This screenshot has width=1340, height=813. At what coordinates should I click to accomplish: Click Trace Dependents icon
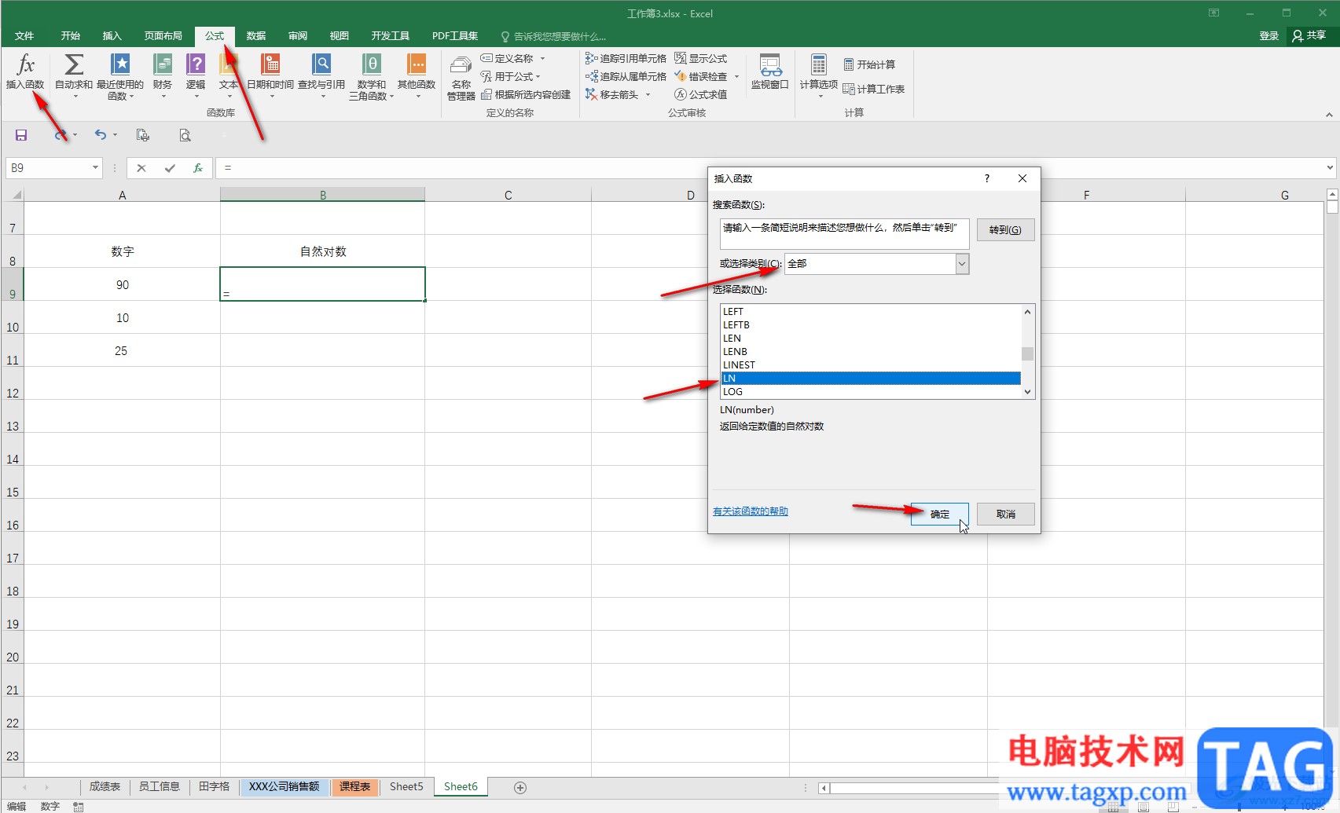coord(592,76)
